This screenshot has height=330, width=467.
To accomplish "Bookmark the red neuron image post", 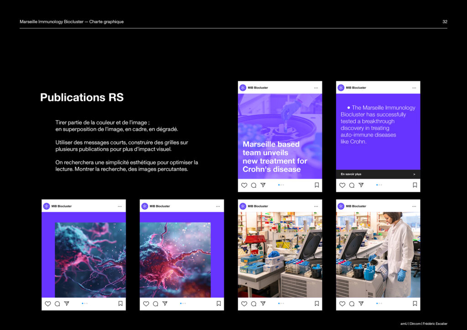I will (x=218, y=304).
